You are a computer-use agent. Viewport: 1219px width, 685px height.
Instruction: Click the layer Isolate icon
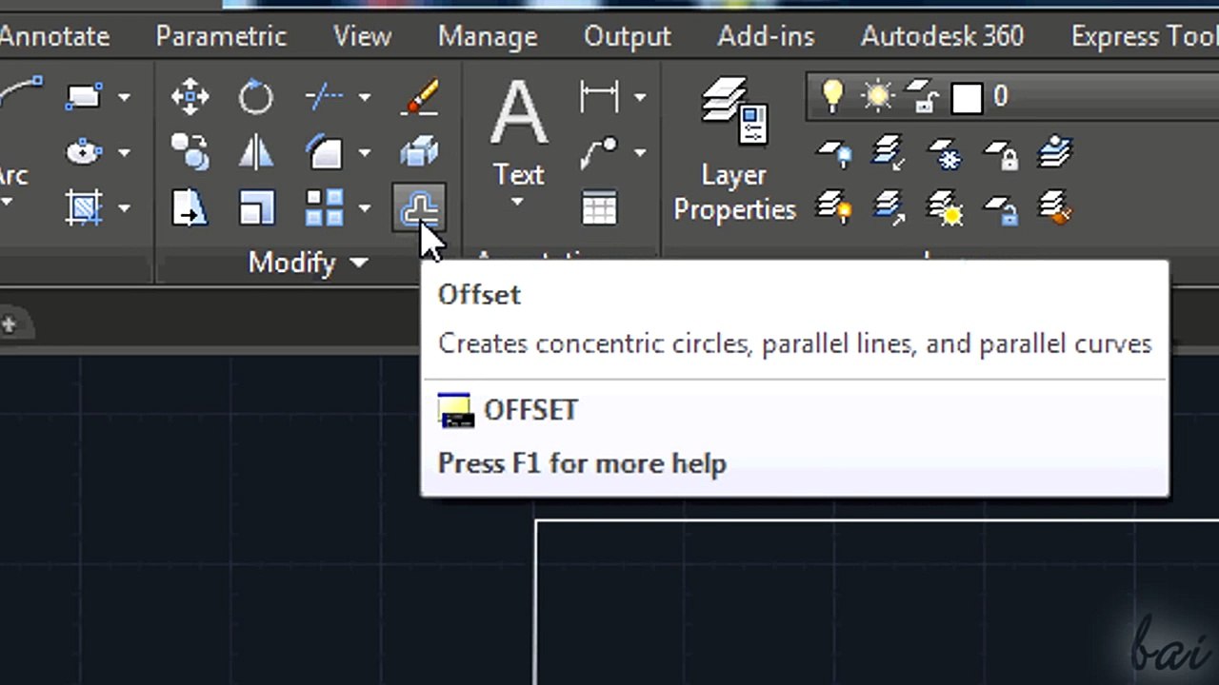[x=889, y=152]
